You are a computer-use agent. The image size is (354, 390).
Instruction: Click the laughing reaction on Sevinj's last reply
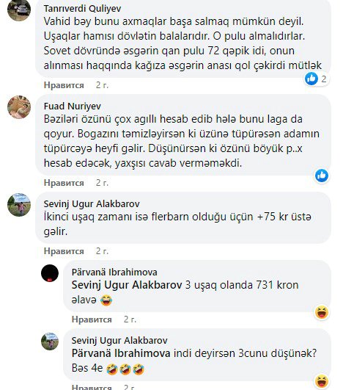click(x=322, y=381)
